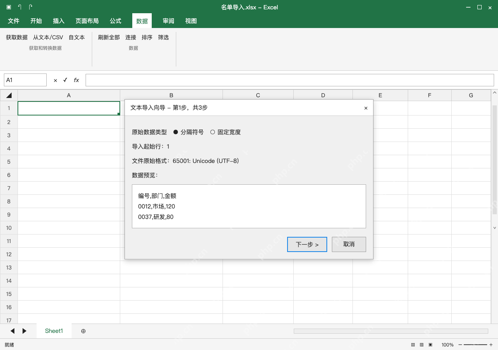
Task: Go to previous sheet with left arrow
Action: pos(12,331)
